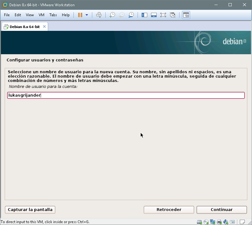
Task: Click Capturar la pantalla button
Action: (x=30, y=210)
